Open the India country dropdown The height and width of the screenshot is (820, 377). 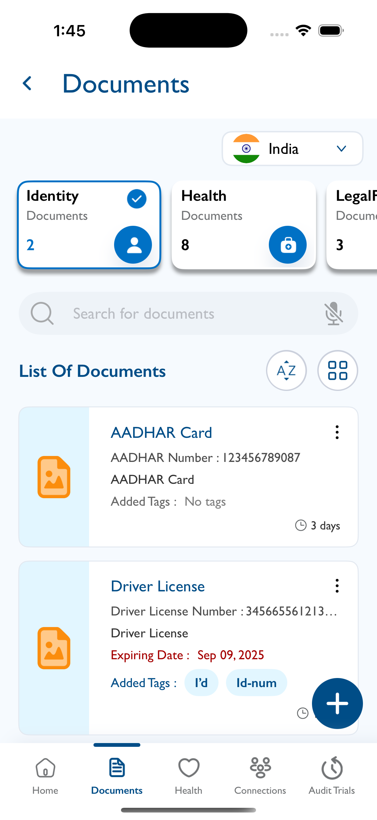[292, 149]
